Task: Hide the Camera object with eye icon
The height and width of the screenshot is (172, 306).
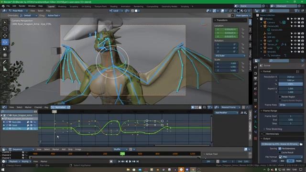Action: click(295, 22)
